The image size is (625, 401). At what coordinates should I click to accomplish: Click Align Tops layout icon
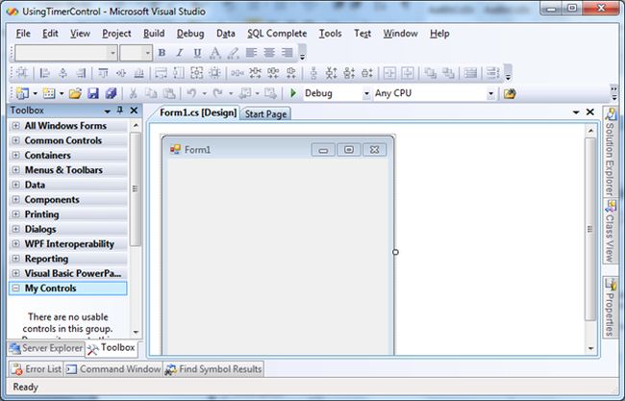pos(103,72)
